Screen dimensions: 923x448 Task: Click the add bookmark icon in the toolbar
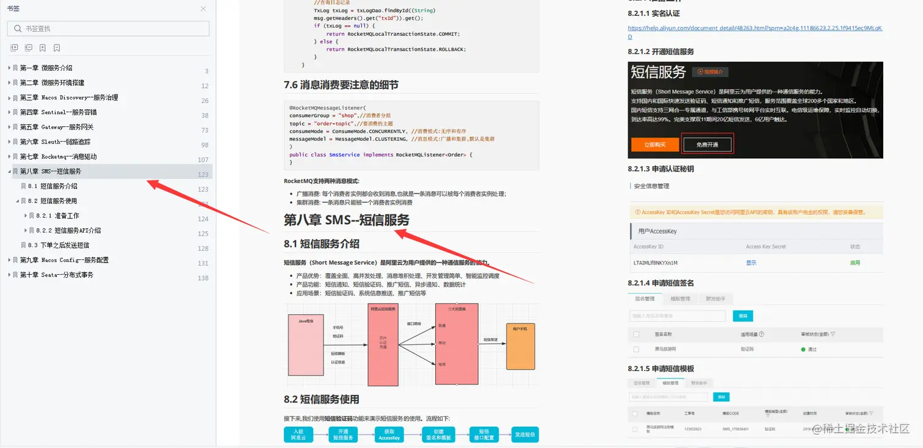42,48
